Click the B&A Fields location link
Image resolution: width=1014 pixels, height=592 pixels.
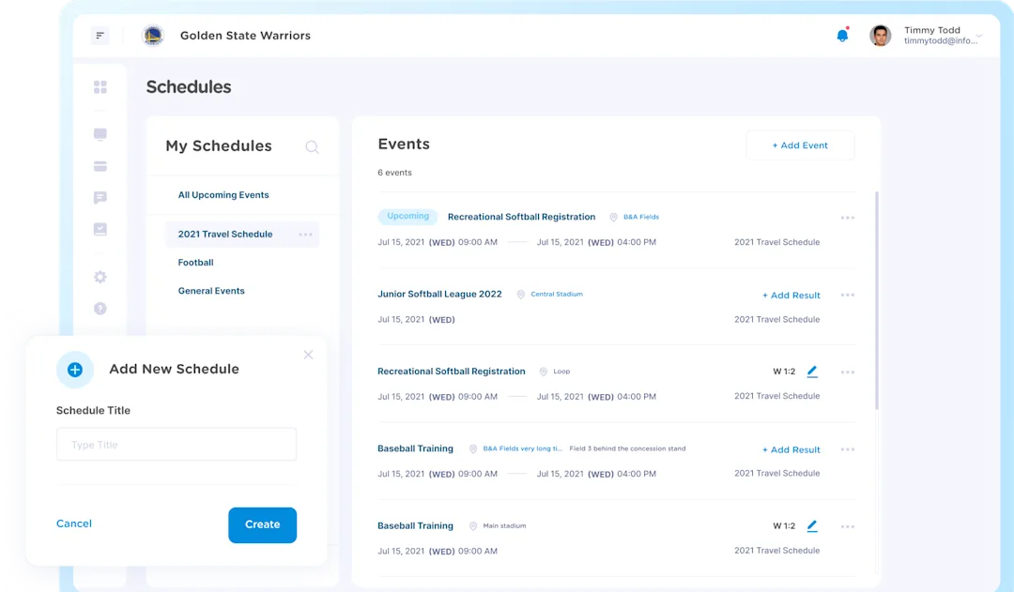[641, 217]
